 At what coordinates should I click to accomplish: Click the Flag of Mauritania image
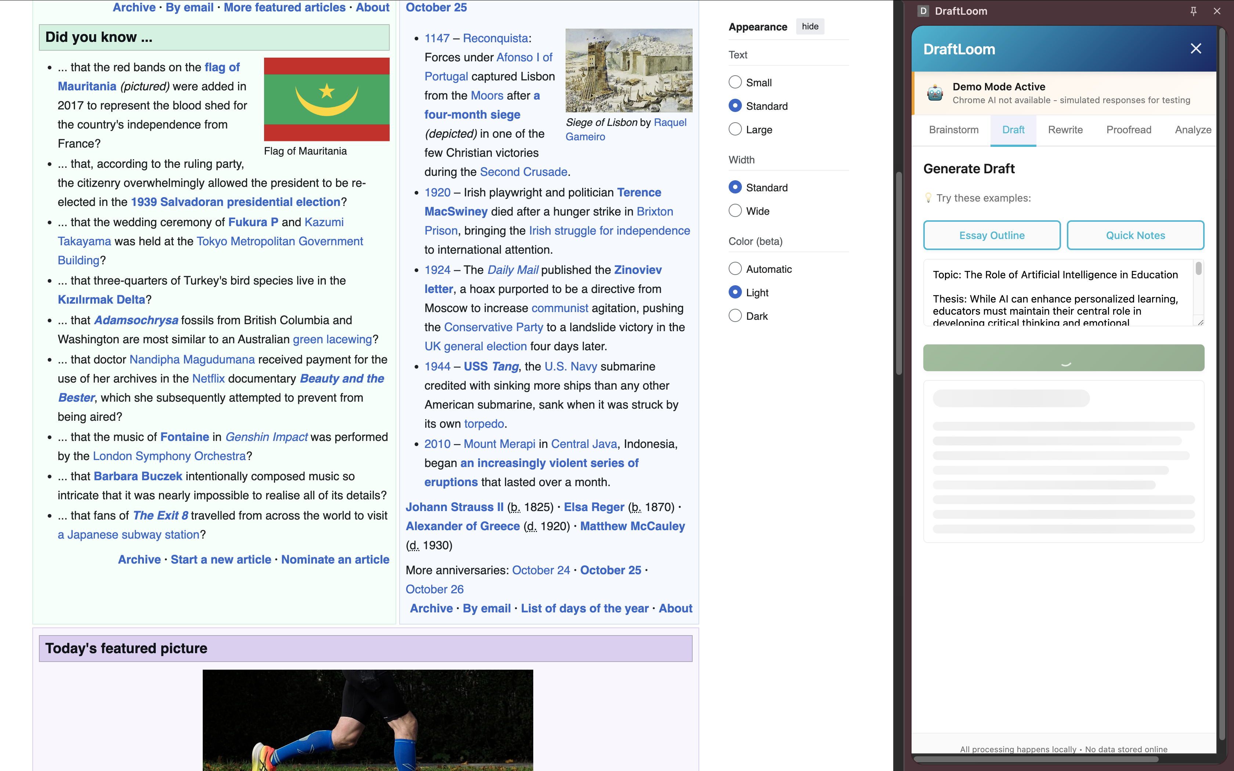(x=326, y=99)
